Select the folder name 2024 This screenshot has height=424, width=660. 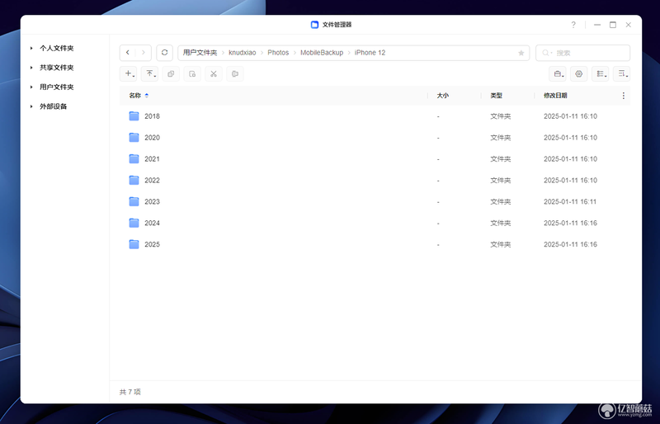click(152, 224)
